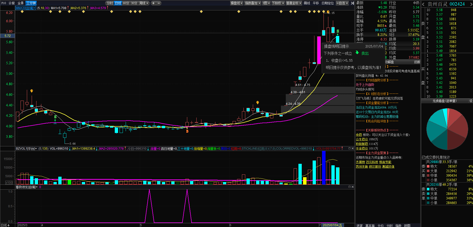
Task: Click the green S sell signal on latest candle
Action: click(x=338, y=31)
